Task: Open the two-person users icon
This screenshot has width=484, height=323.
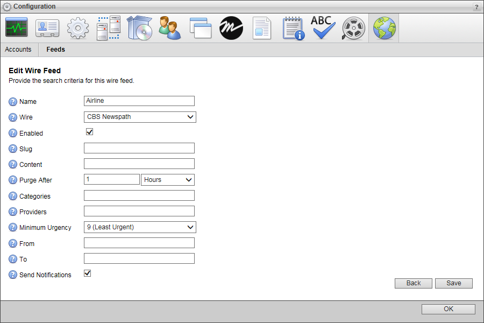Action: [x=170, y=28]
